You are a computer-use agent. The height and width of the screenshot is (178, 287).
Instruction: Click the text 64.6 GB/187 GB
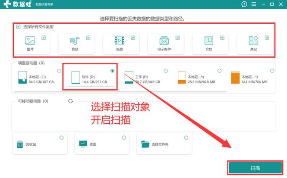(41, 82)
